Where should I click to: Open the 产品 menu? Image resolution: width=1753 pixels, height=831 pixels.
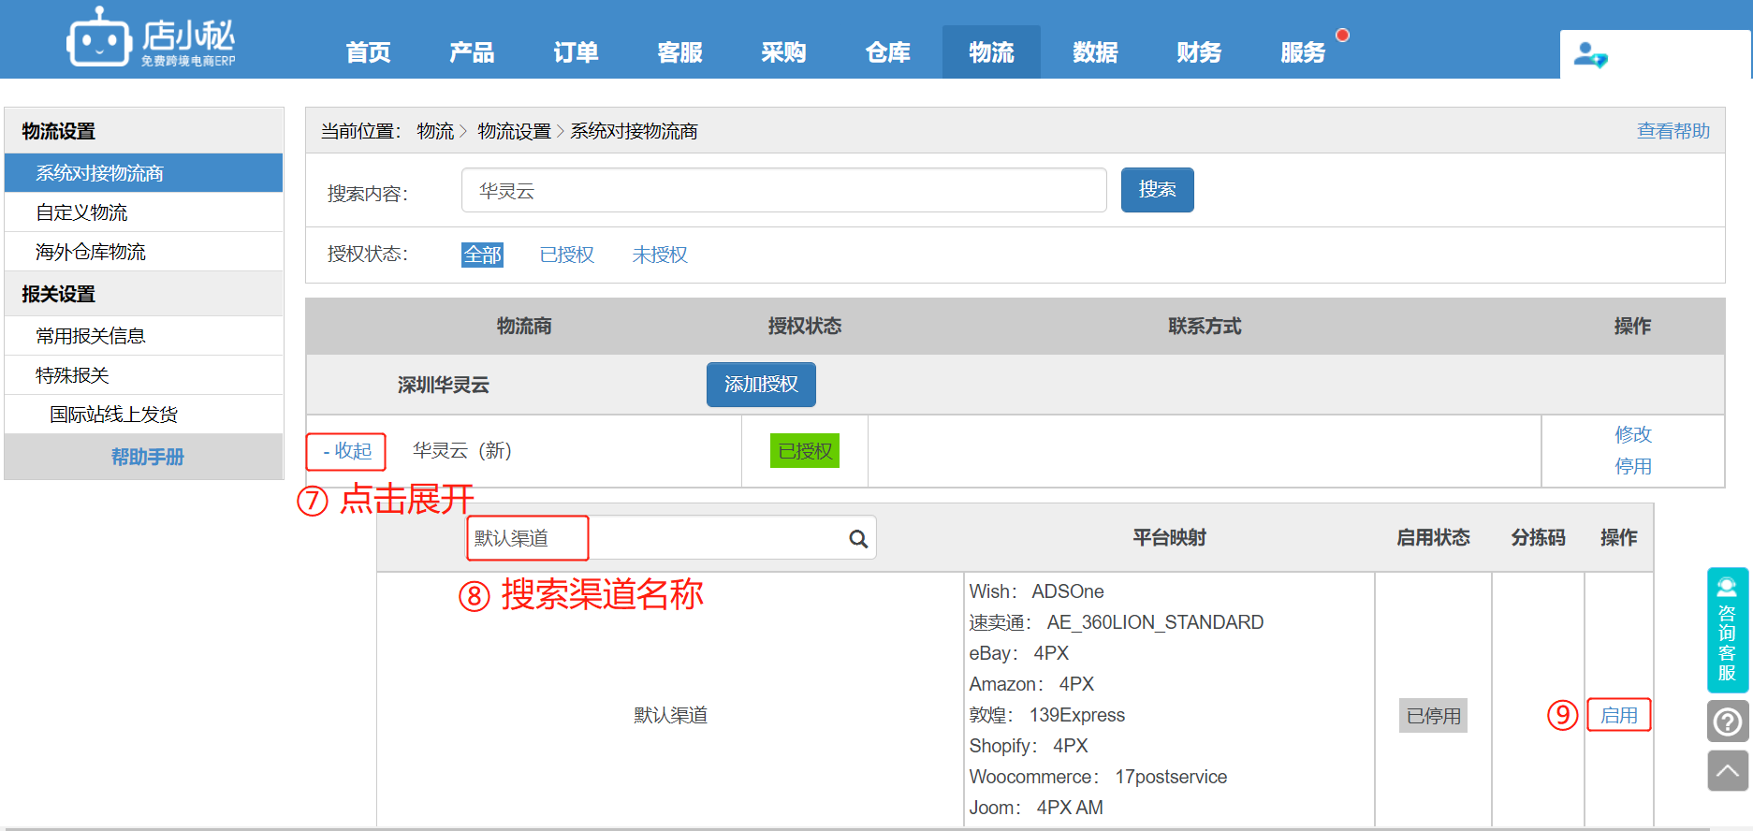(x=472, y=52)
